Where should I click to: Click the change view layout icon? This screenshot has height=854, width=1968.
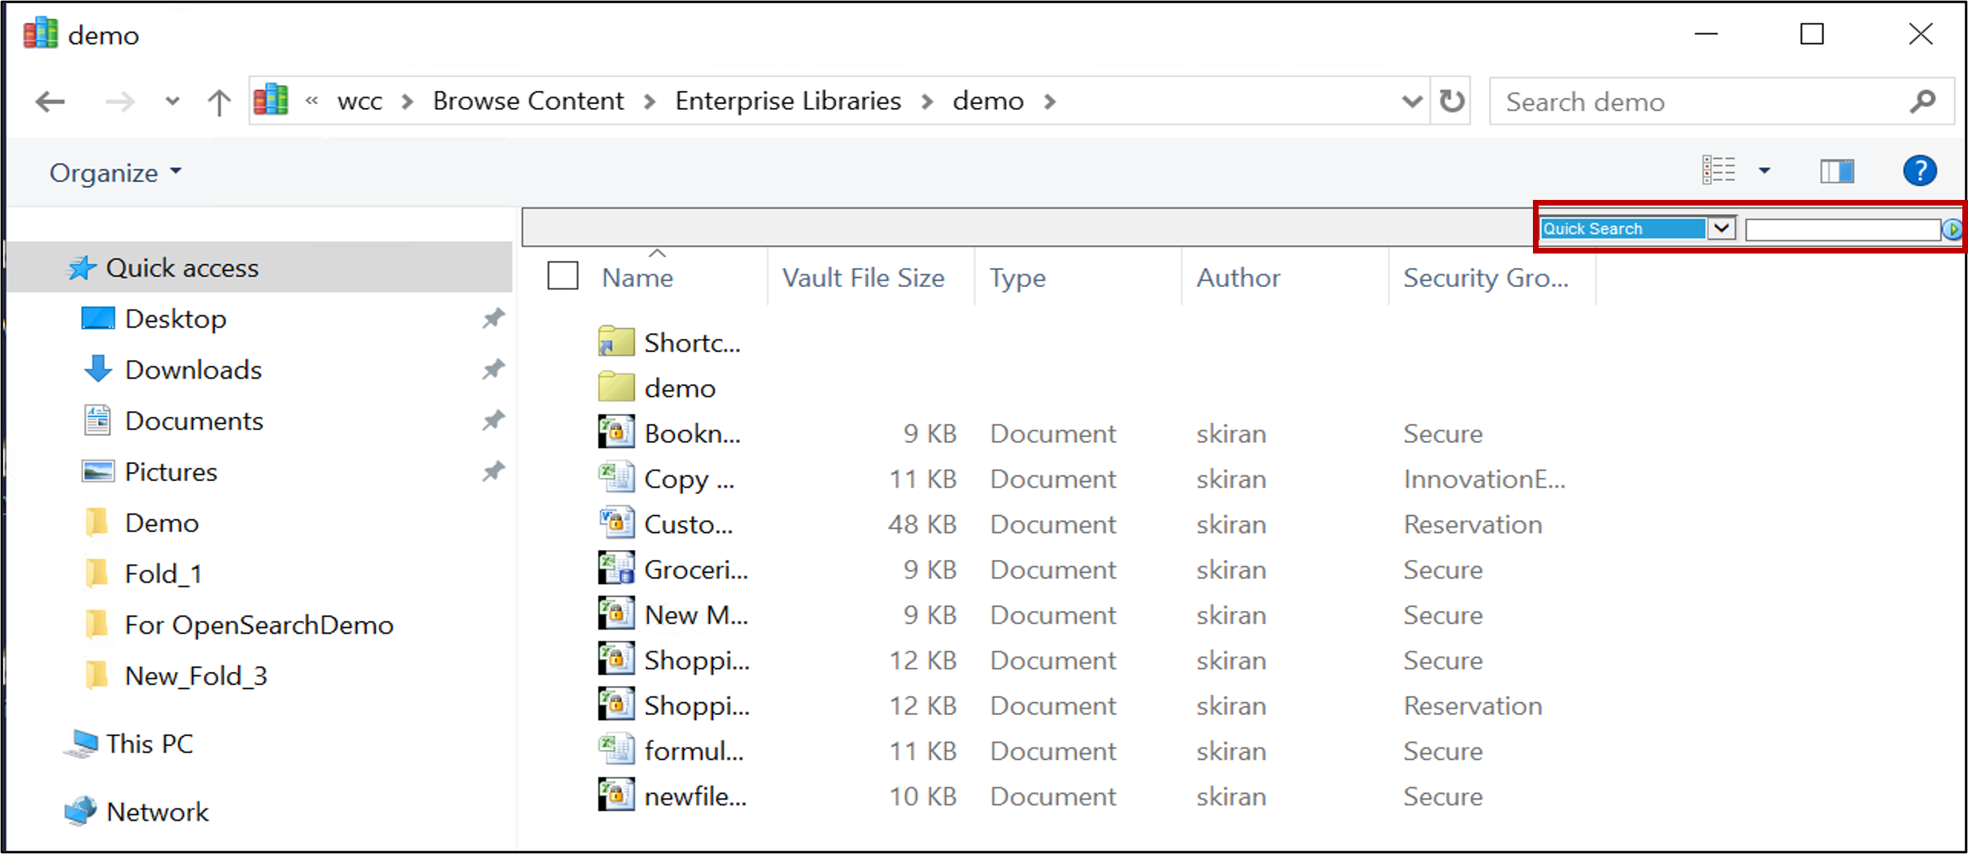[x=1718, y=171]
